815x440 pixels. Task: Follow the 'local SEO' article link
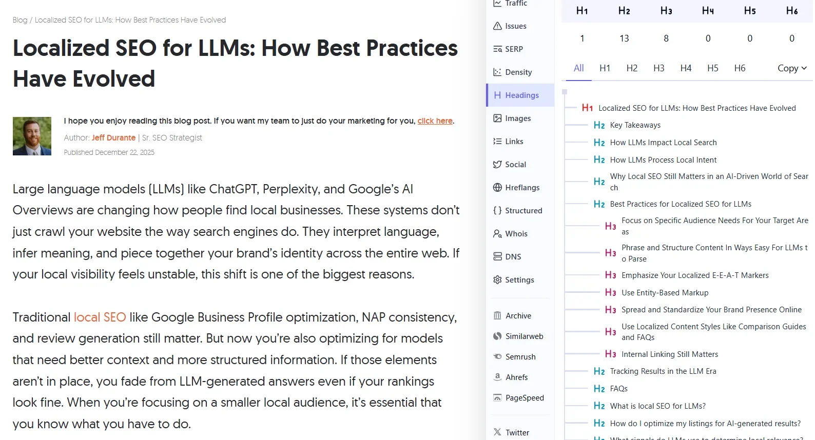tap(100, 317)
